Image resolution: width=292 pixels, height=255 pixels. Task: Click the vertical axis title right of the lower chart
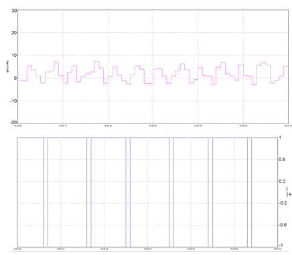(287, 192)
